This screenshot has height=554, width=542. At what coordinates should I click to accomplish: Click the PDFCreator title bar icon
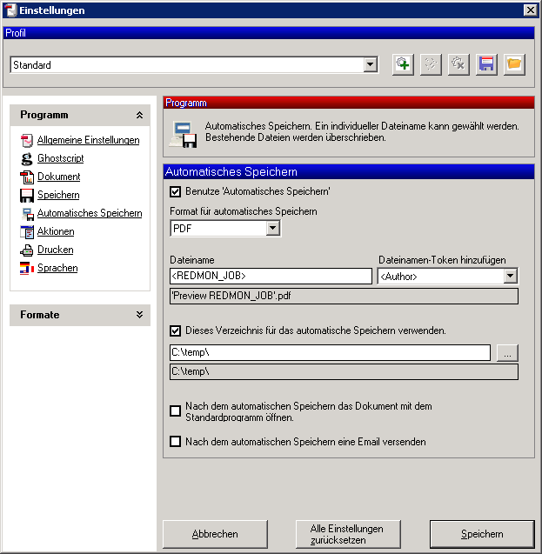pos(10,10)
